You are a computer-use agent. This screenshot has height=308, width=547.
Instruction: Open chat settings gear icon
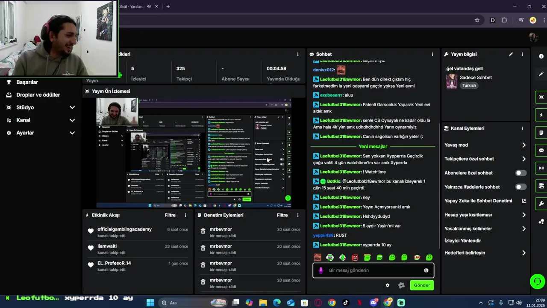tap(388, 285)
